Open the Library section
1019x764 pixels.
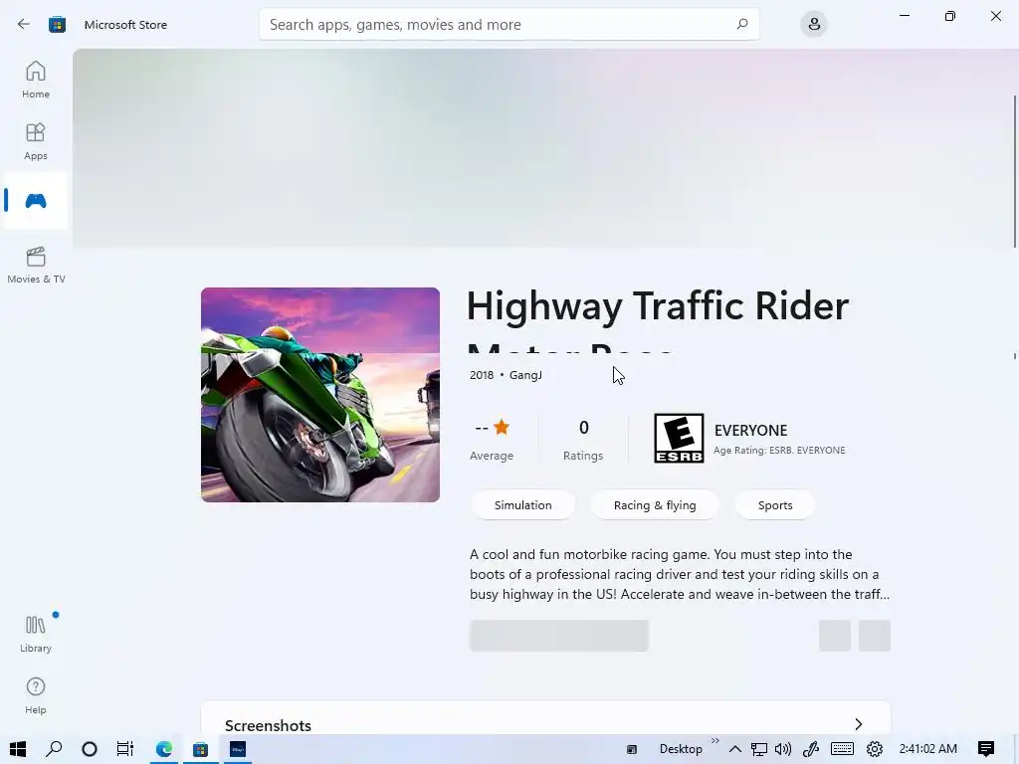tap(36, 634)
